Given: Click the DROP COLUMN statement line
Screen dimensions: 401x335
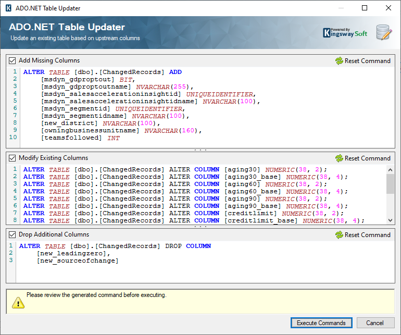Looking at the screenshot, I should click(x=115, y=246).
